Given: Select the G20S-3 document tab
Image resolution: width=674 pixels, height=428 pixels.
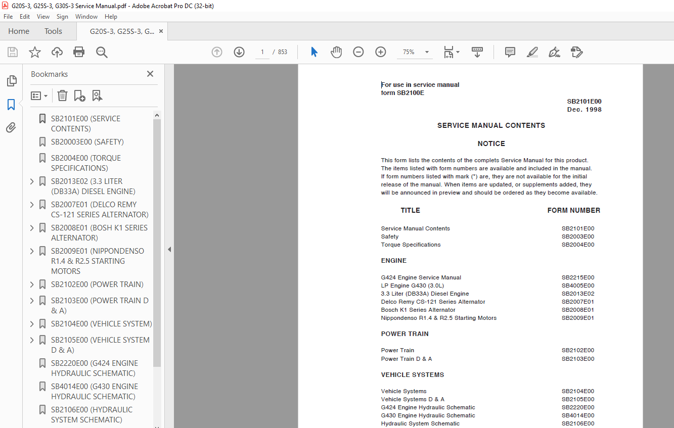Looking at the screenshot, I should 122,31.
